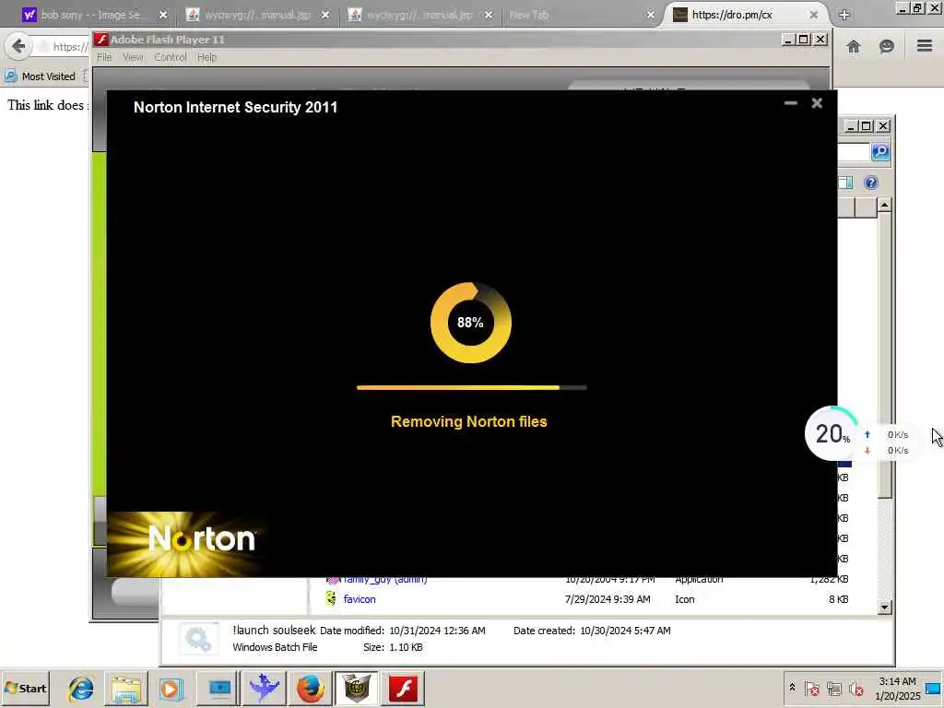Toggle the Explorer preview pane icon

pyautogui.click(x=845, y=183)
